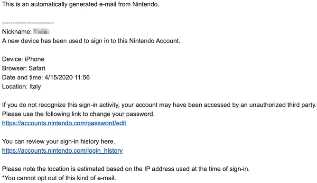The width and height of the screenshot is (317, 183).
Task: Click the 'A new device has been used' sentence
Action: (91, 41)
